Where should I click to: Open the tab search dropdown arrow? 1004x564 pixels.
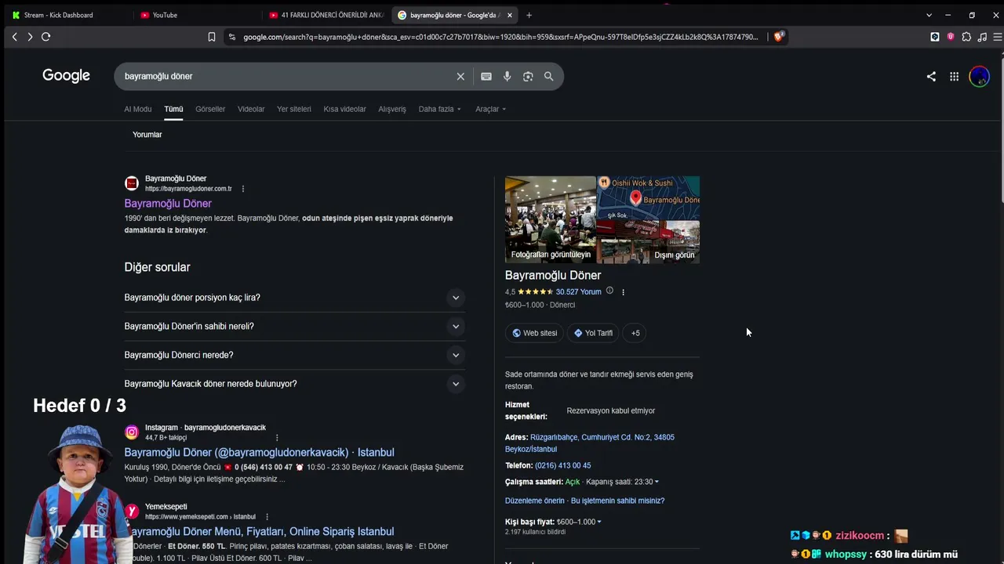click(929, 15)
